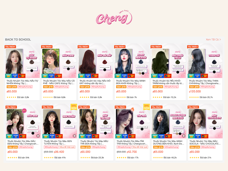Screen dimensions: 228x171
Task: Click Mua để nhận quà tag on TÍM TRÀ
Action: 140,147
